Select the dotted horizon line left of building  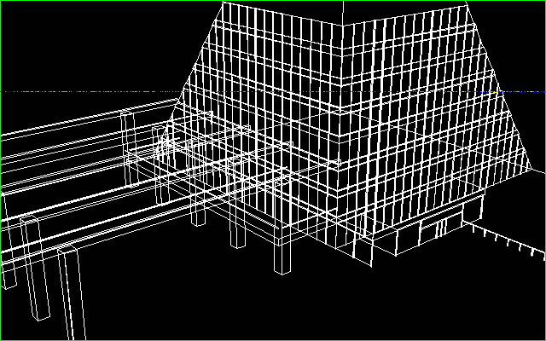pyautogui.click(x=85, y=91)
